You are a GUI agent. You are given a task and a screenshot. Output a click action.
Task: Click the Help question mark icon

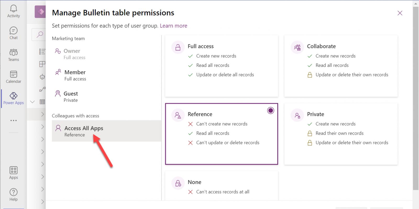tap(14, 195)
